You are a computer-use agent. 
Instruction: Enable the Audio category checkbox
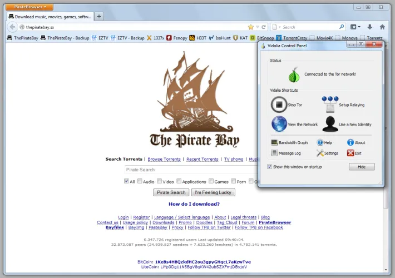coord(139,181)
